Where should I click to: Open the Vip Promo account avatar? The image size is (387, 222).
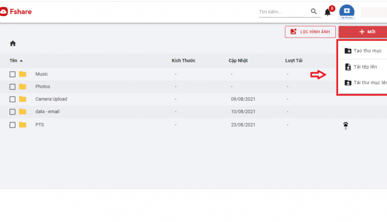point(347,12)
